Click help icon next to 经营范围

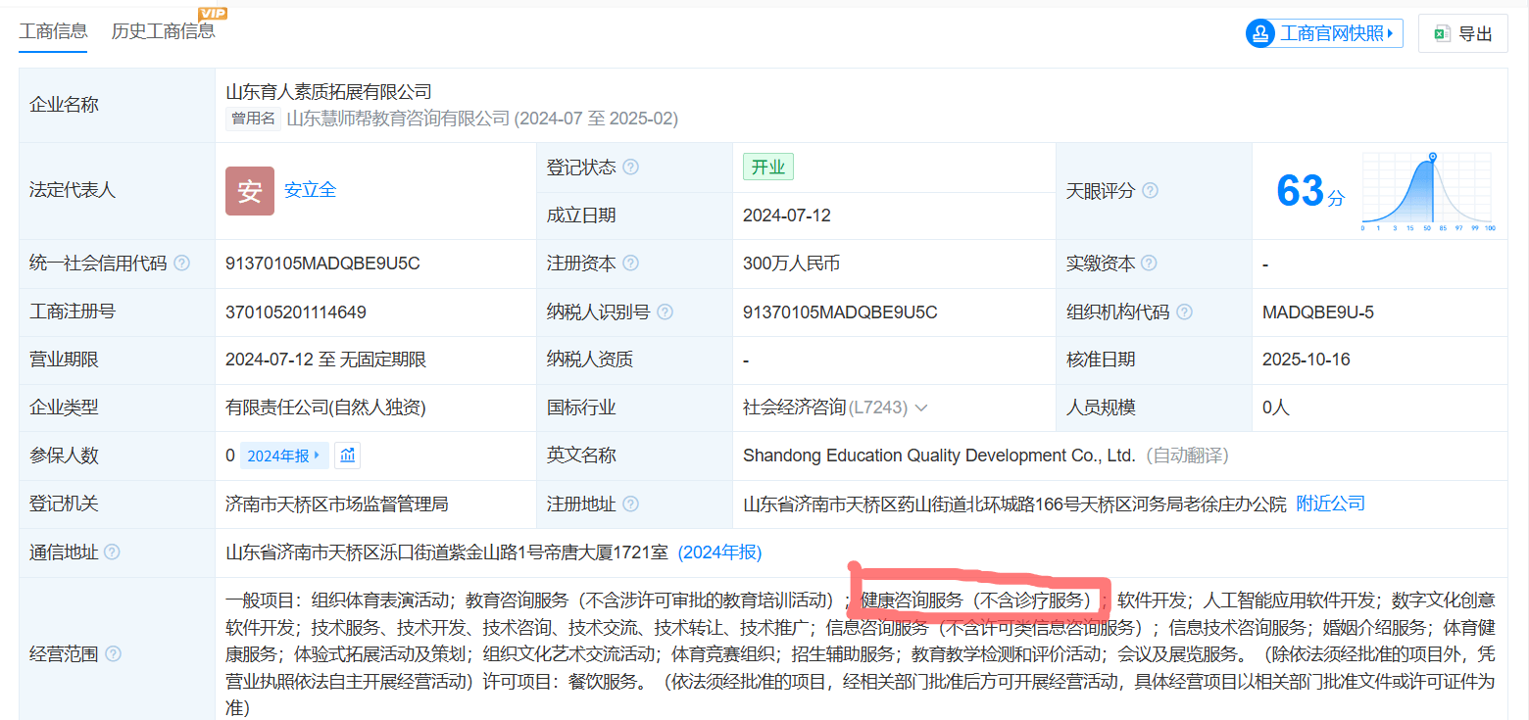pyautogui.click(x=114, y=653)
